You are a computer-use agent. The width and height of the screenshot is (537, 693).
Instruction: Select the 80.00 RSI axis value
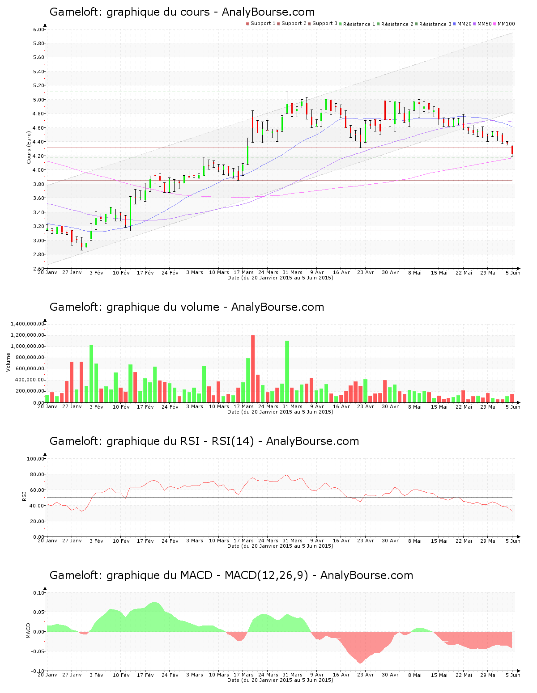(37, 474)
